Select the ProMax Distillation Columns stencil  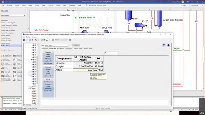[9, 25]
